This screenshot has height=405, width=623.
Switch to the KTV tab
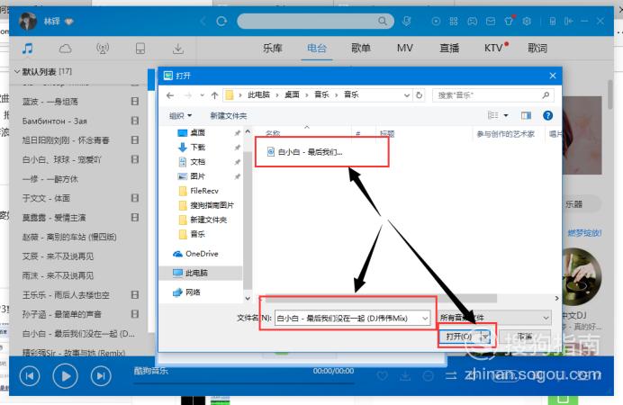tap(493, 49)
